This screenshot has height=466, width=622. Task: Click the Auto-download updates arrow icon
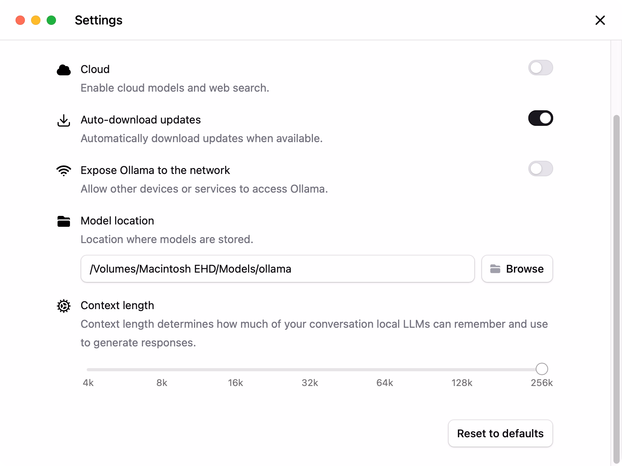pyautogui.click(x=64, y=120)
